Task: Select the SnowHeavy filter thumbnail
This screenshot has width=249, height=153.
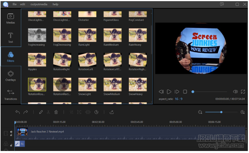Action: coord(138,85)
